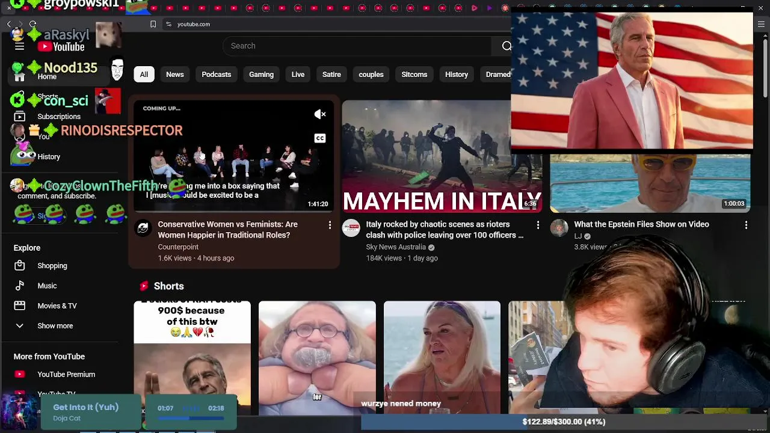Toggle closed captions on preview video

click(x=320, y=138)
